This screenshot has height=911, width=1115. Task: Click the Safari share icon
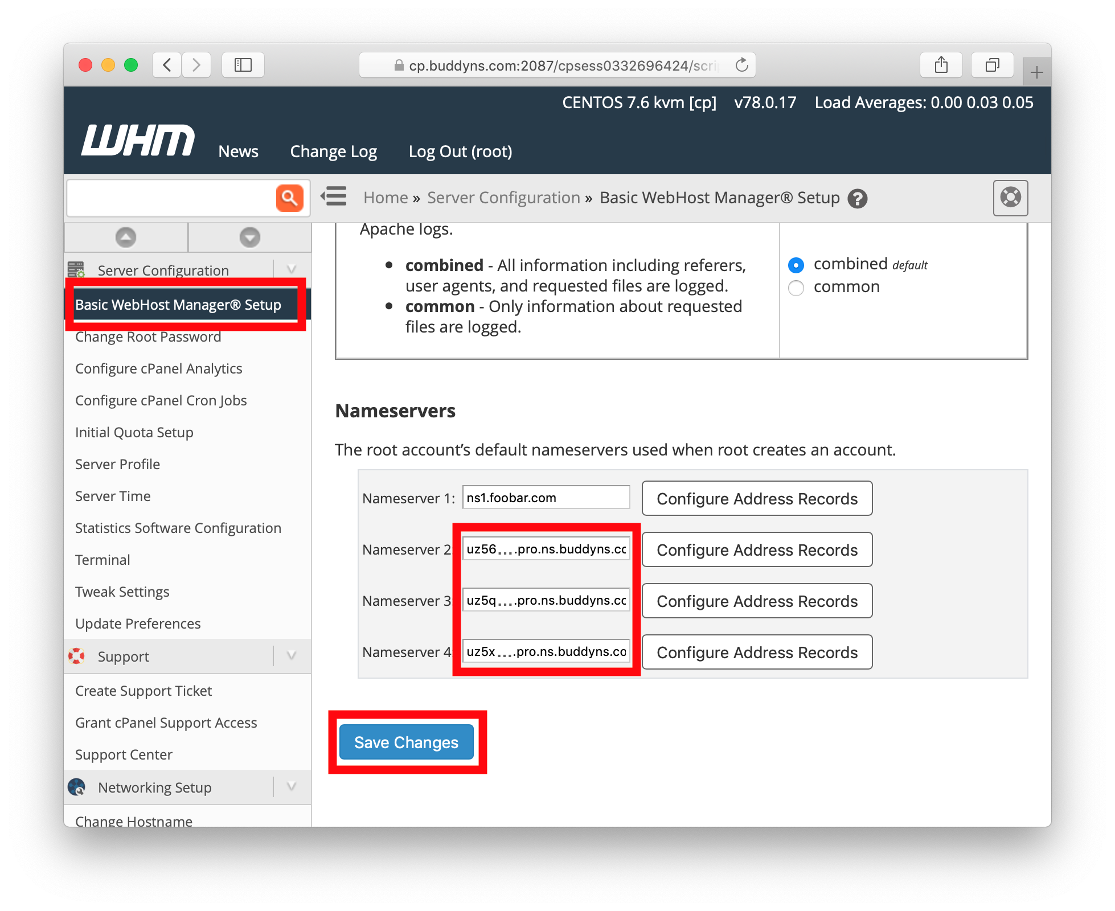tap(941, 65)
